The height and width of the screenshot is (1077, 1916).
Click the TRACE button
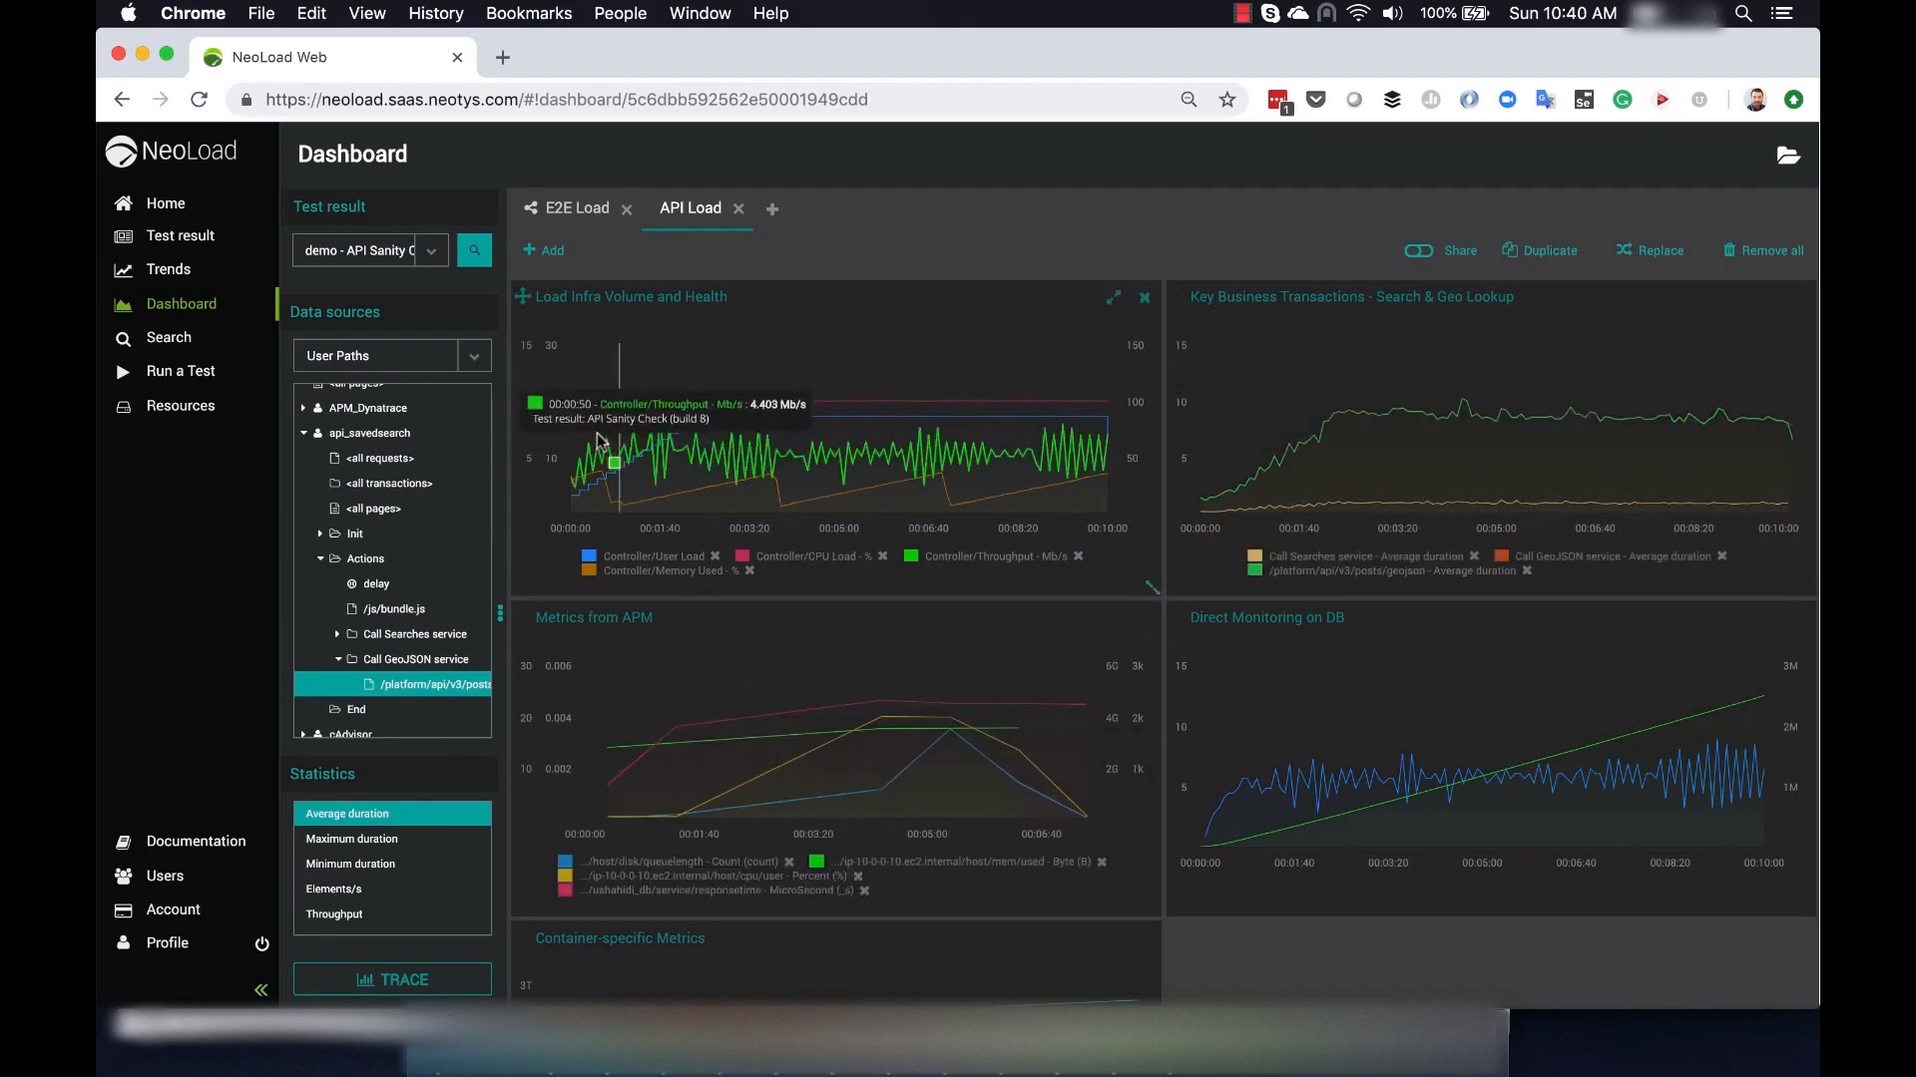(392, 979)
